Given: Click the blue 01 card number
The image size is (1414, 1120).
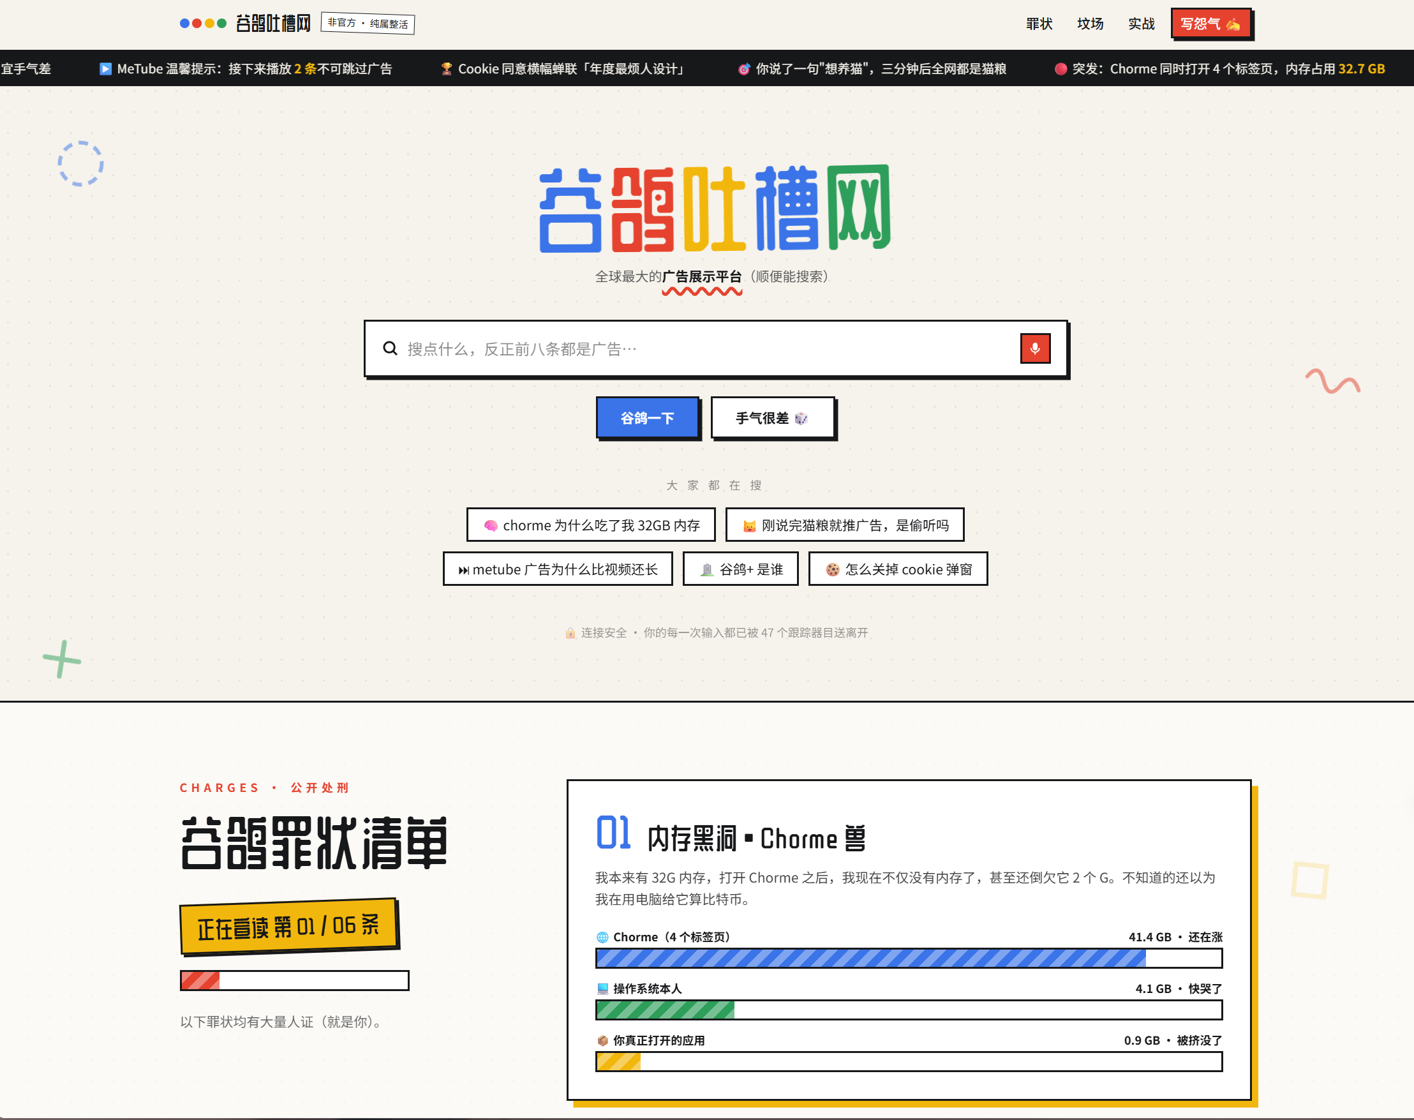Looking at the screenshot, I should [613, 833].
